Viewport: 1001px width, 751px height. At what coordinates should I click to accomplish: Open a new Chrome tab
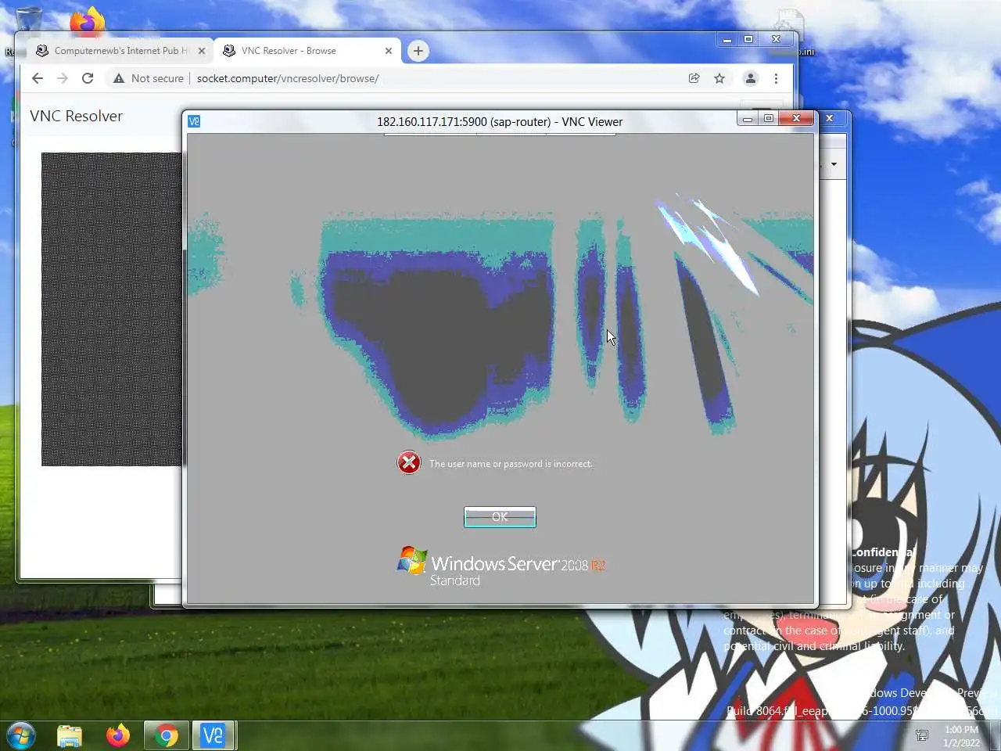click(418, 51)
